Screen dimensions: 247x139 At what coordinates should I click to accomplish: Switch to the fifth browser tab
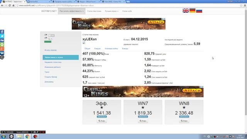113,2
